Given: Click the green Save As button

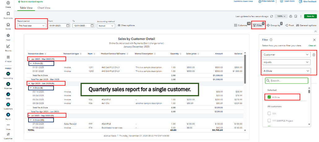Looking at the screenshot, I should [310, 16].
